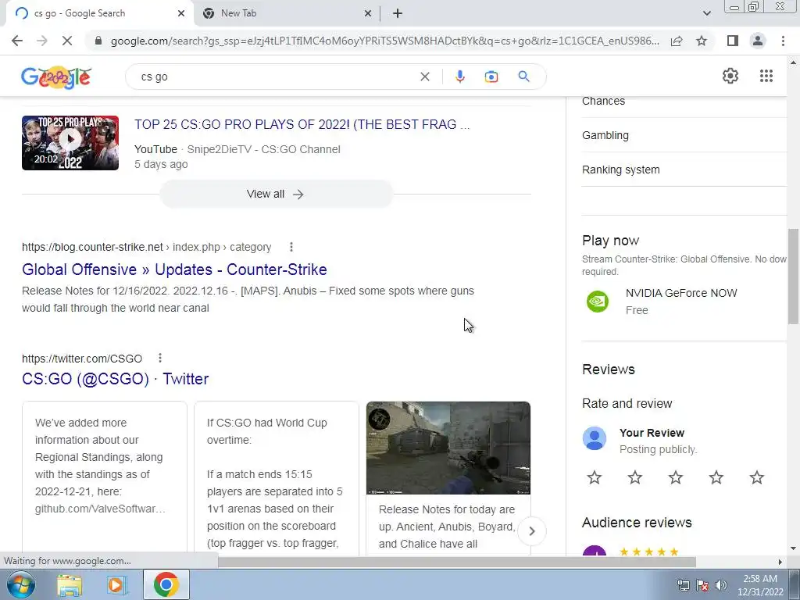Viewport: 800px width, 600px height.
Task: Play the TOP 25 PRO PLAYS video thumbnail
Action: pos(70,143)
